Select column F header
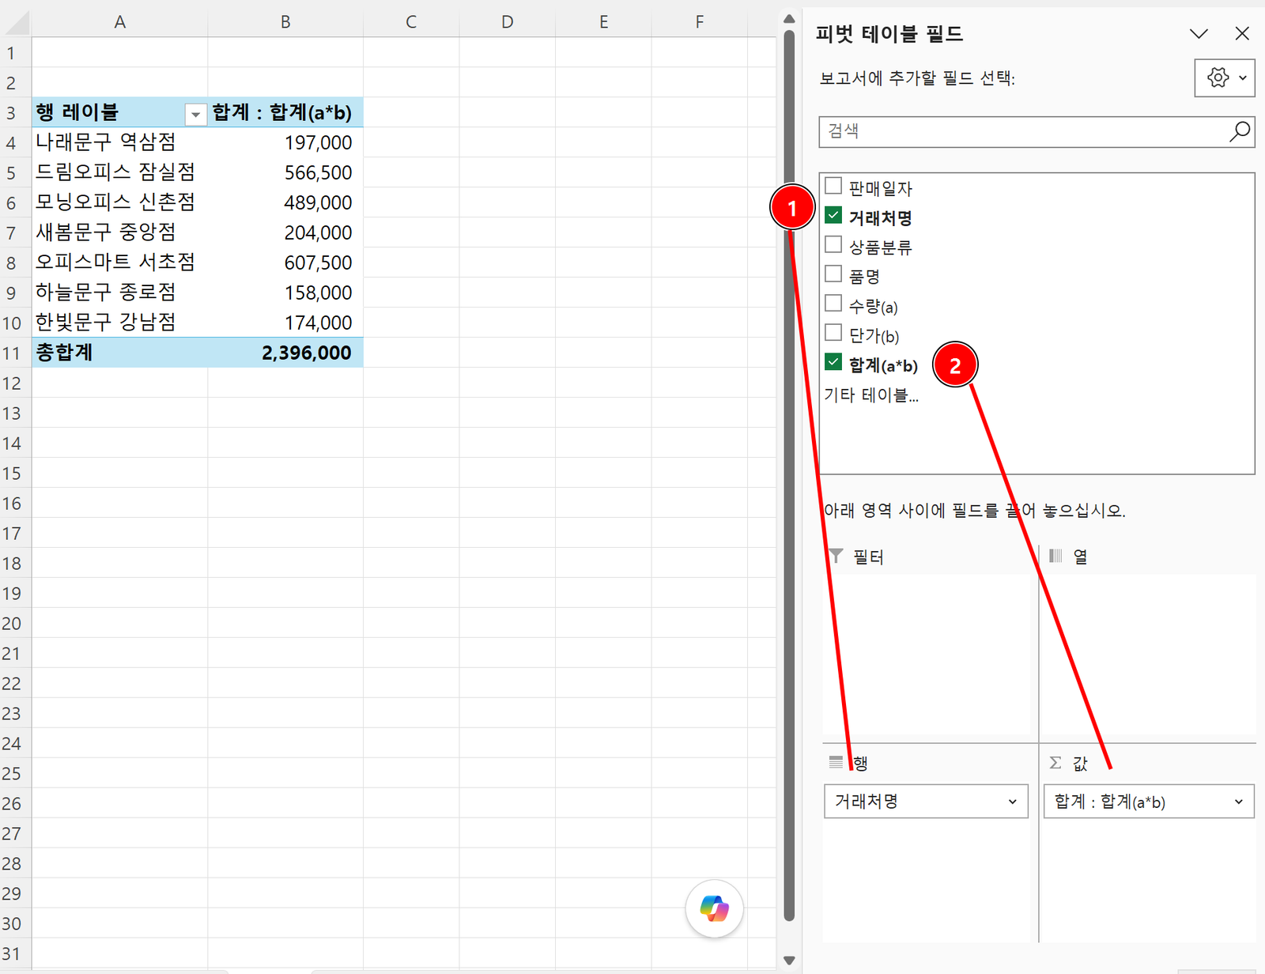The height and width of the screenshot is (974, 1265). (700, 22)
